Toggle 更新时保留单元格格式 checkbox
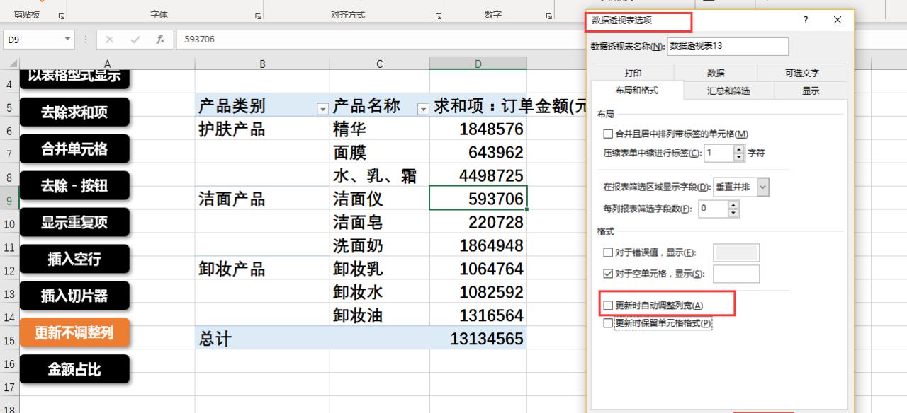Image resolution: width=907 pixels, height=413 pixels. (x=607, y=323)
